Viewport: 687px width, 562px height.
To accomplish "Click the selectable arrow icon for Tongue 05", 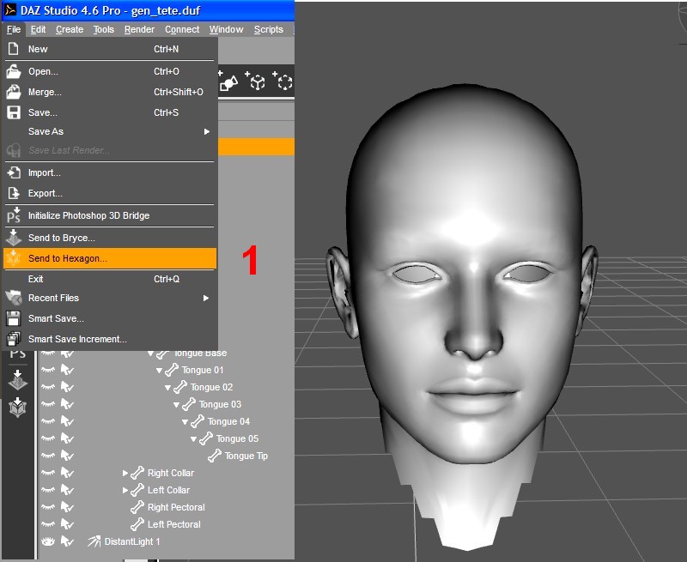I will point(67,438).
